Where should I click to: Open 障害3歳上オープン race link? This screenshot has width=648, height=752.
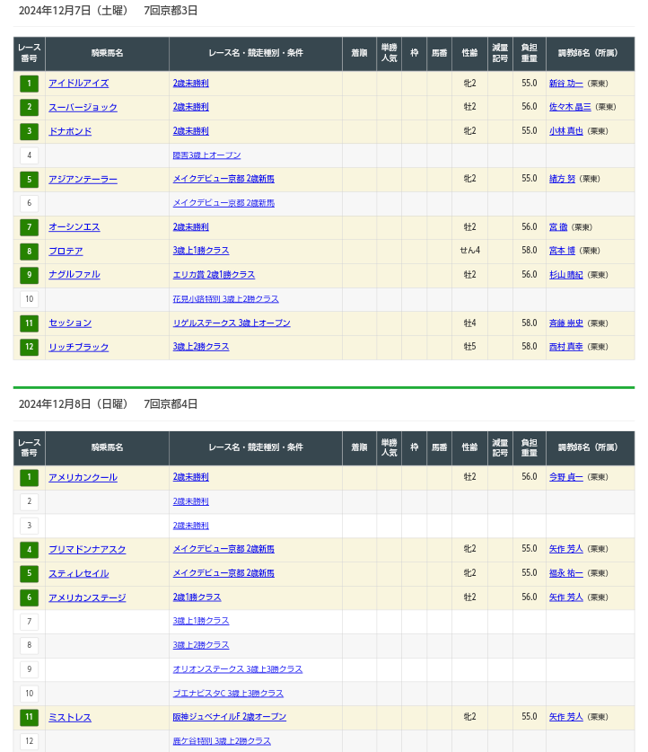(207, 155)
